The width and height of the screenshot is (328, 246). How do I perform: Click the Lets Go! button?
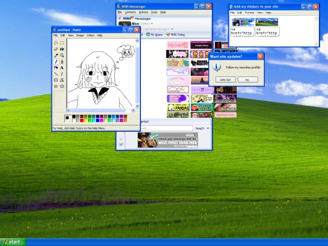pyautogui.click(x=225, y=80)
